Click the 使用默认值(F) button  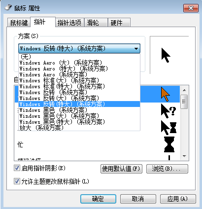pos(121,169)
